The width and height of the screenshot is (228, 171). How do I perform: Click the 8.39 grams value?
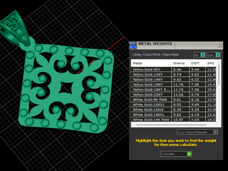click(x=177, y=110)
